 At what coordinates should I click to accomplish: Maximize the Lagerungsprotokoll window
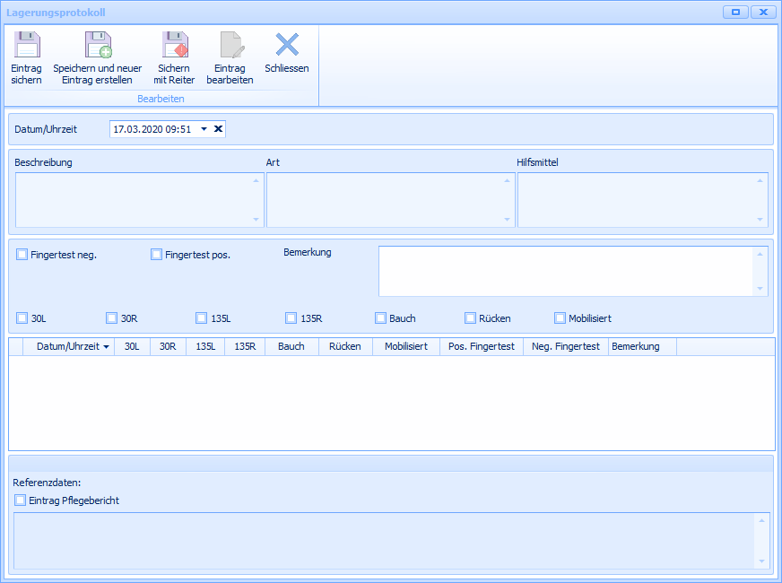coord(735,13)
